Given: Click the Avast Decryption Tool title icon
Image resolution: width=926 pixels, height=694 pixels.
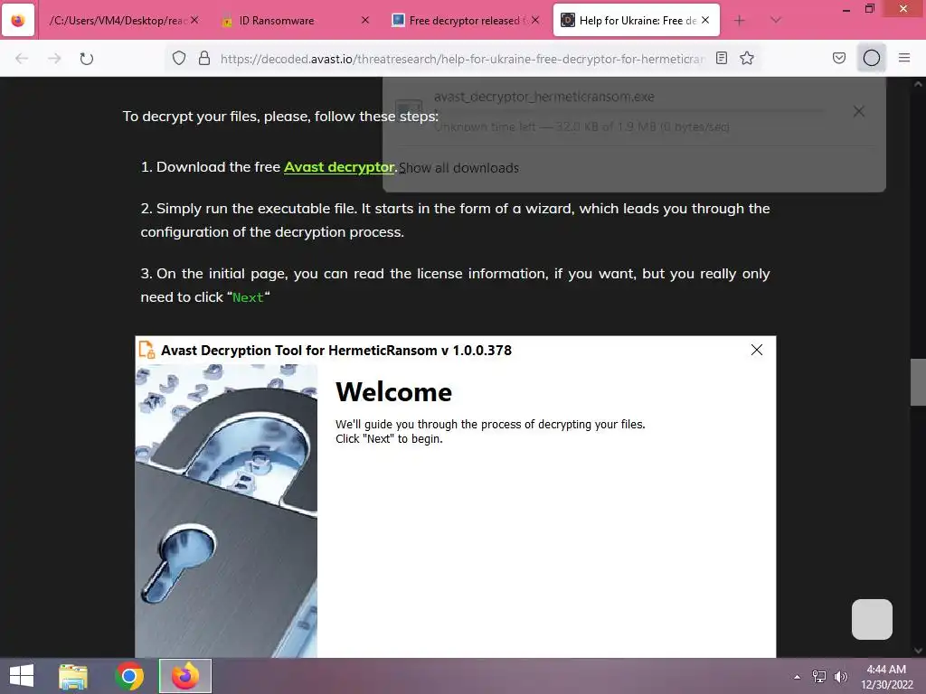Looking at the screenshot, I should (147, 350).
